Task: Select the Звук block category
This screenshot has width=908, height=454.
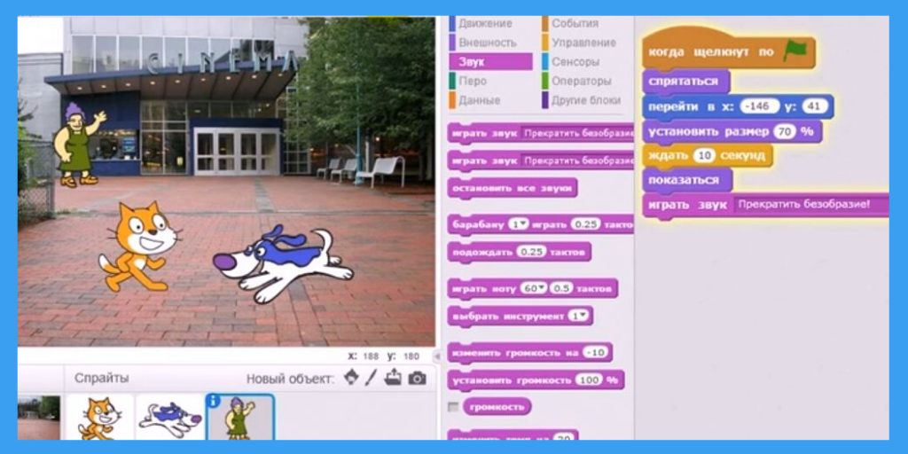Action: tap(490, 62)
